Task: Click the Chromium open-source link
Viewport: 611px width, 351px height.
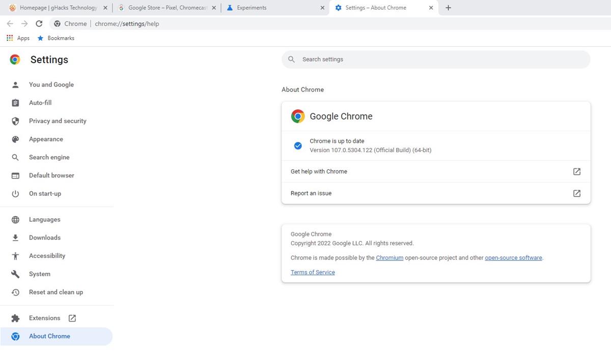Action: click(x=390, y=258)
